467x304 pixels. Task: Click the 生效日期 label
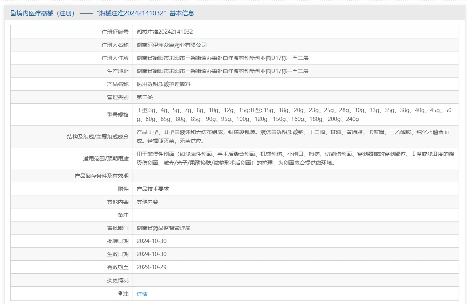point(118,254)
